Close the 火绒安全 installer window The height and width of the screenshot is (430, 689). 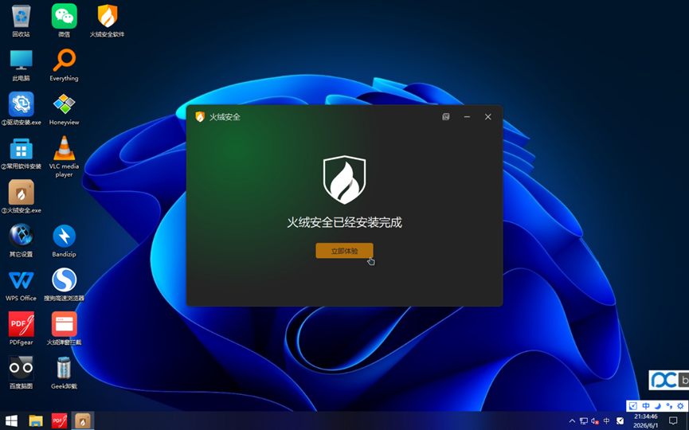coord(487,117)
